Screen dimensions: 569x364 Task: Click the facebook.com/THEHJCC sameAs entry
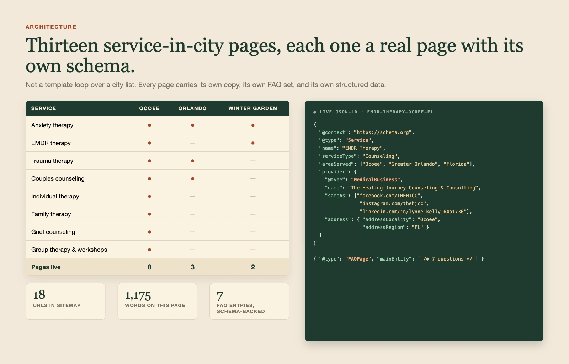tap(389, 196)
